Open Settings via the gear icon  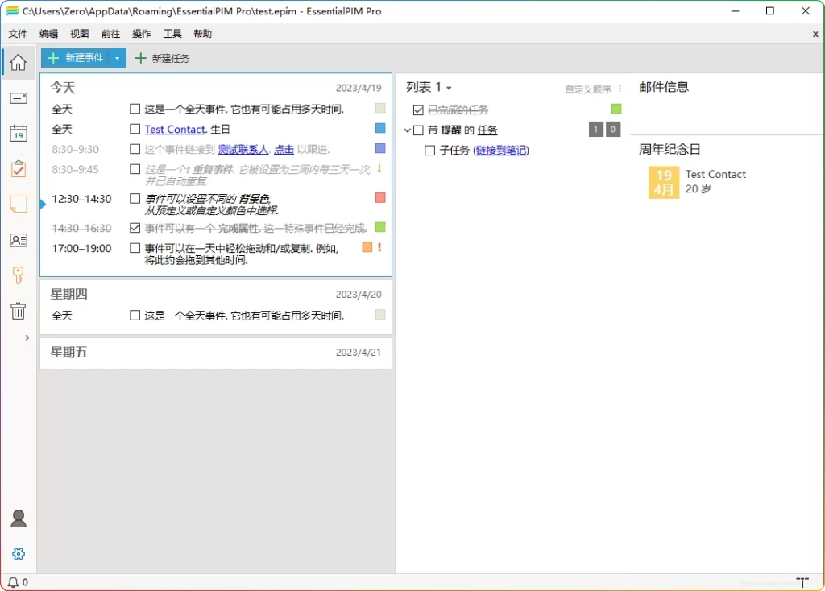[x=18, y=553]
